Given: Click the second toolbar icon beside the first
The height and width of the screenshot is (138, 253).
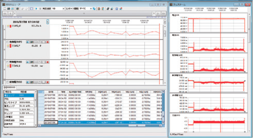Looking at the screenshot, I should [9, 9].
